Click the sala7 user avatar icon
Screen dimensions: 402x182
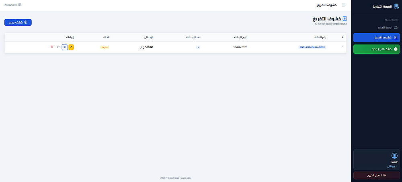click(394, 156)
